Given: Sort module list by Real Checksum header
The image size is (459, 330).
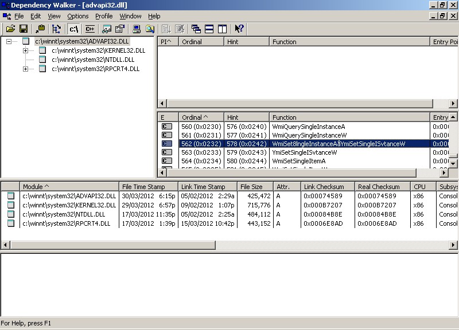Looking at the screenshot, I should [383, 187].
